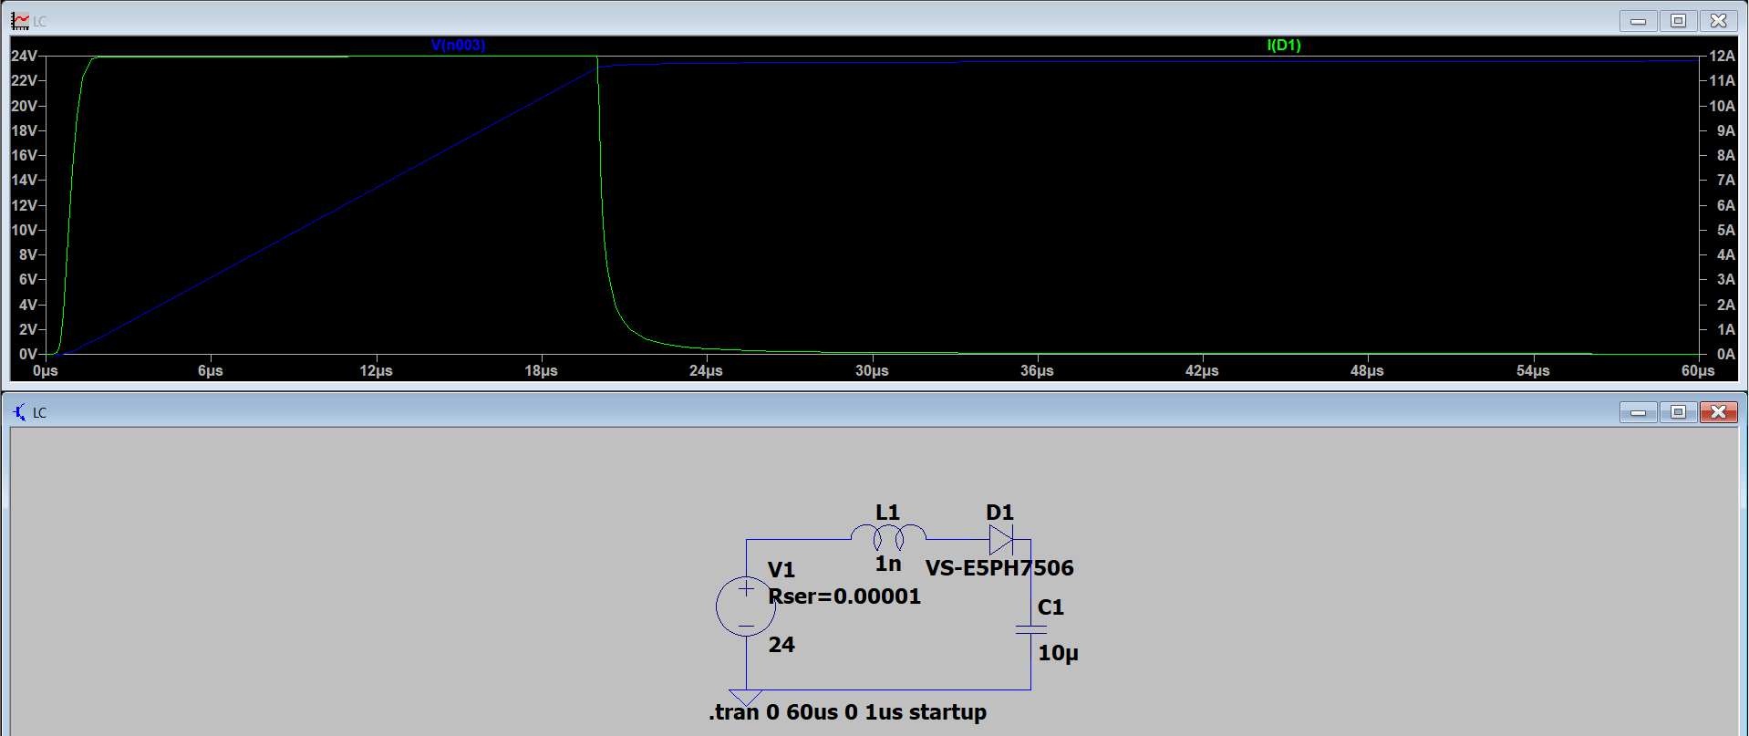Click the 10µ capacitor value
Screen dimensions: 1749x736
click(1058, 653)
